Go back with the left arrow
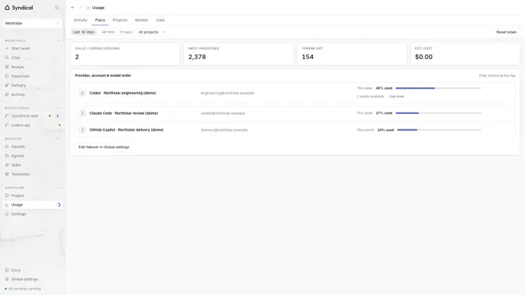 click(x=73, y=8)
